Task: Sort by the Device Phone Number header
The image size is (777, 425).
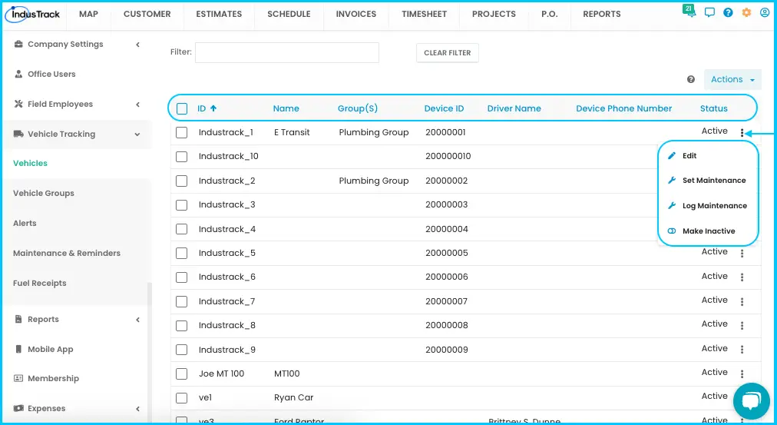Action: tap(624, 108)
